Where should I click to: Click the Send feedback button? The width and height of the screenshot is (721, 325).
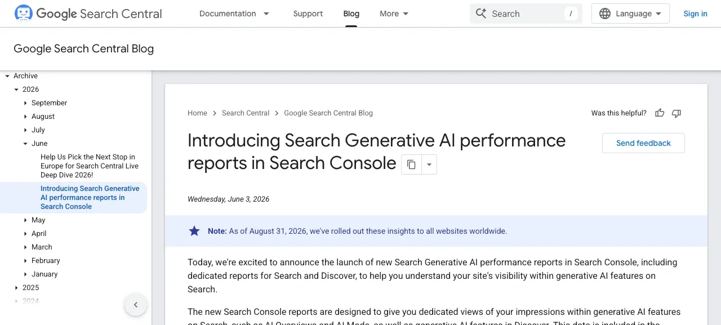point(643,143)
